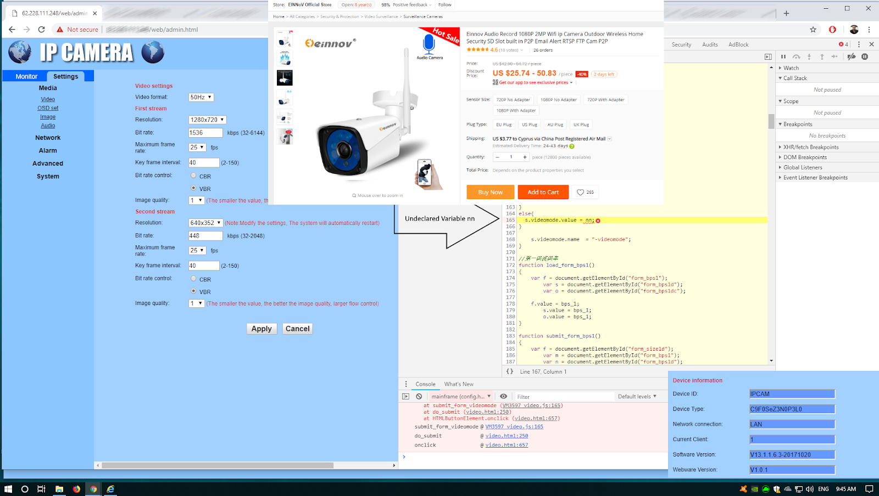Click the red error count badge in DevTools
Image resolution: width=879 pixels, height=496 pixels.
pos(843,44)
